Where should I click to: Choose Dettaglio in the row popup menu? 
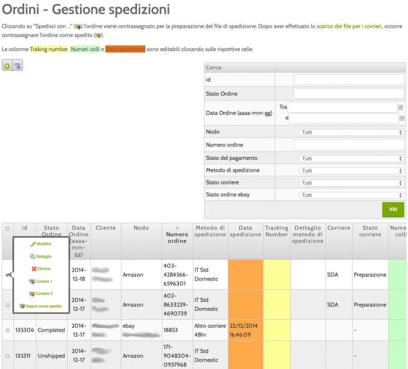click(41, 256)
